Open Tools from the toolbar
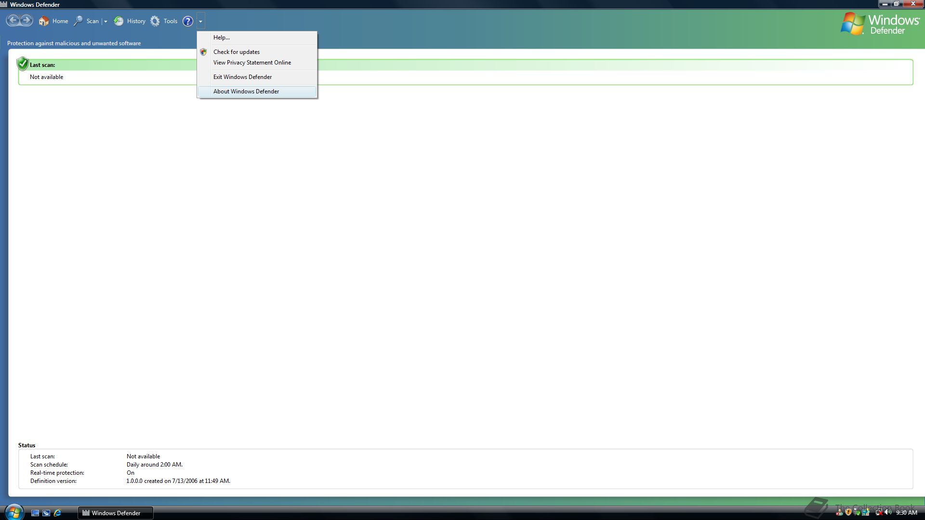This screenshot has height=520, width=925. [x=164, y=21]
